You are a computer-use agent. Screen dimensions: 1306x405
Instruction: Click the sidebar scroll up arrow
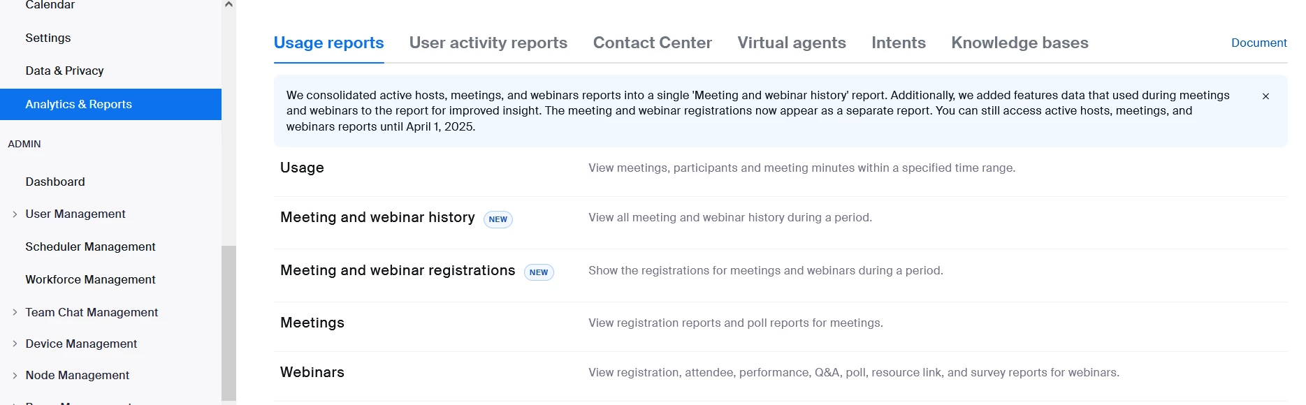coord(228,5)
